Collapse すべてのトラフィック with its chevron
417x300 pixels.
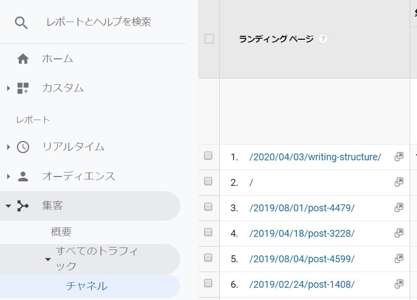[47, 260]
